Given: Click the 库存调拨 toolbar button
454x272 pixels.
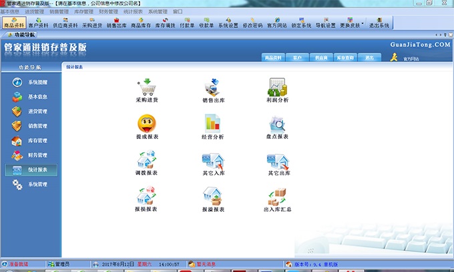Looking at the screenshot, I should (x=165, y=23).
